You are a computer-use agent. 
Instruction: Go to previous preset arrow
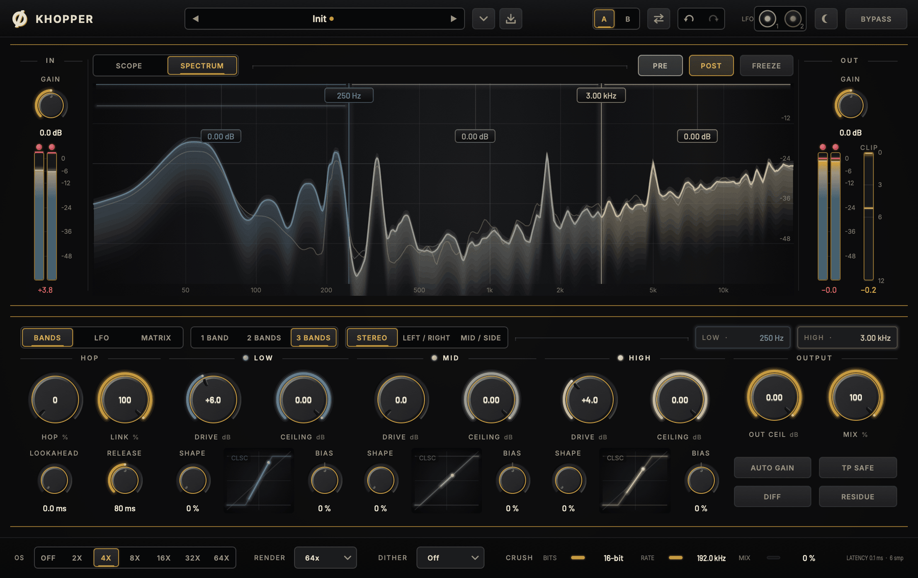click(x=195, y=19)
